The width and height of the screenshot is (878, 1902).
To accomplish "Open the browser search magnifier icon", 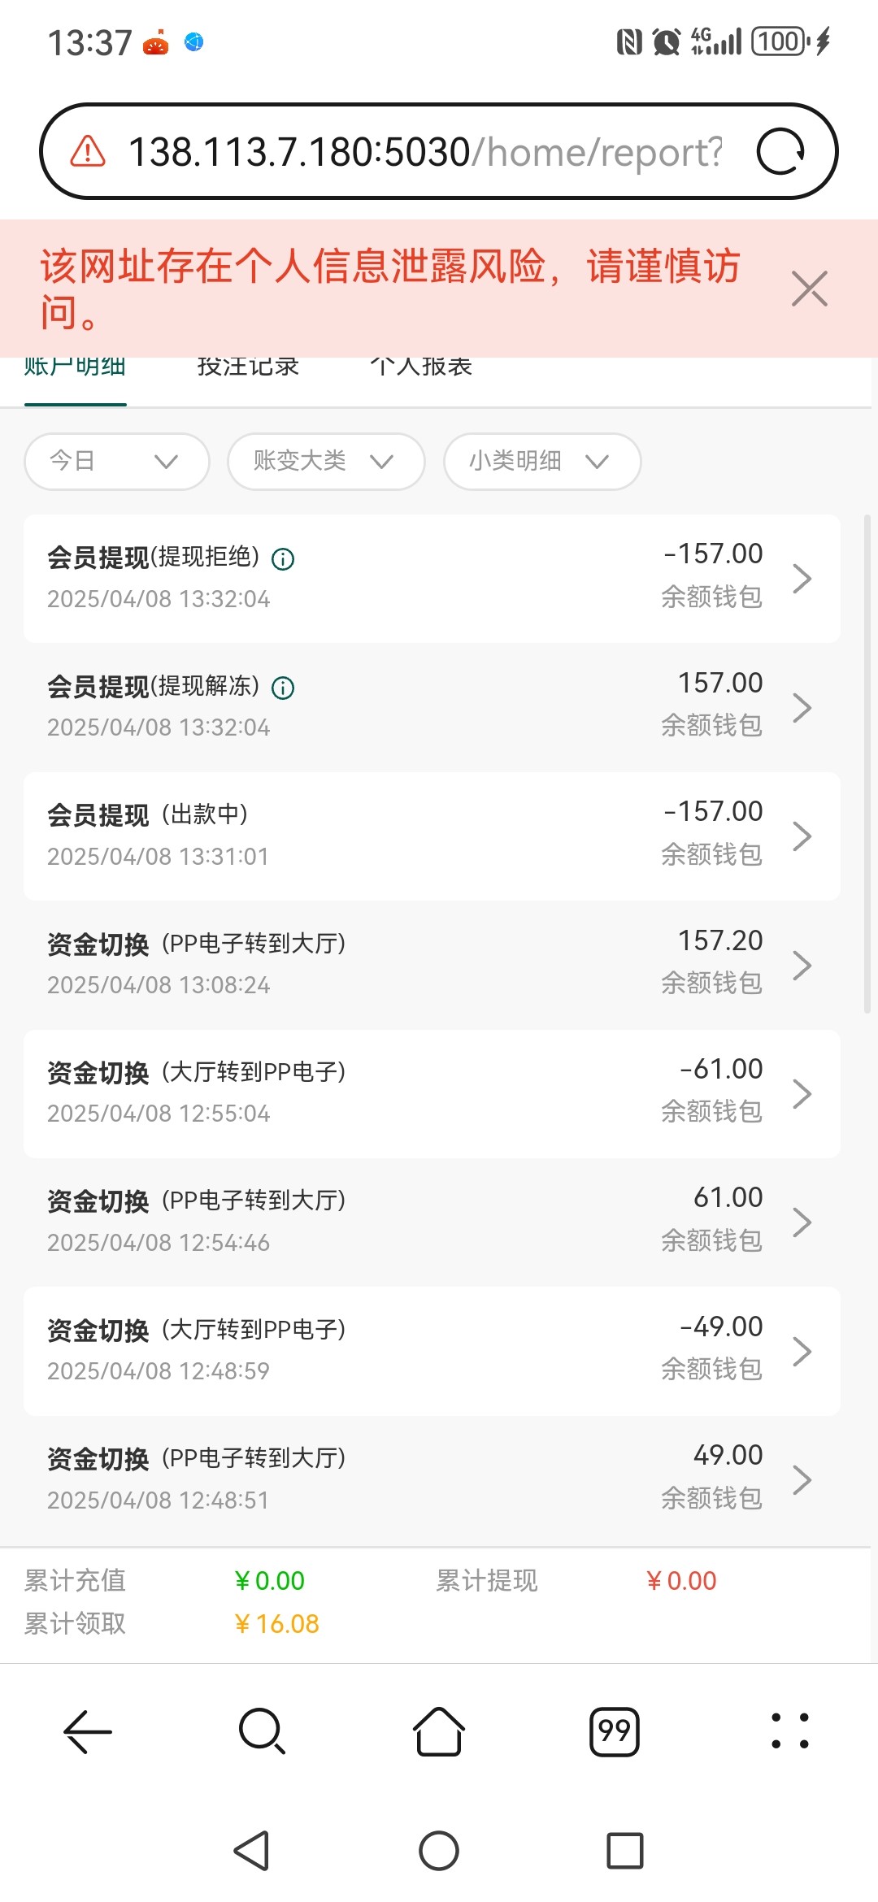I will [262, 1731].
